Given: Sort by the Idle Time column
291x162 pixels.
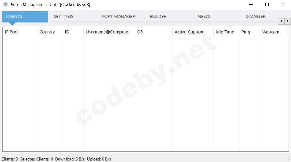Looking at the screenshot, I should [225, 32].
